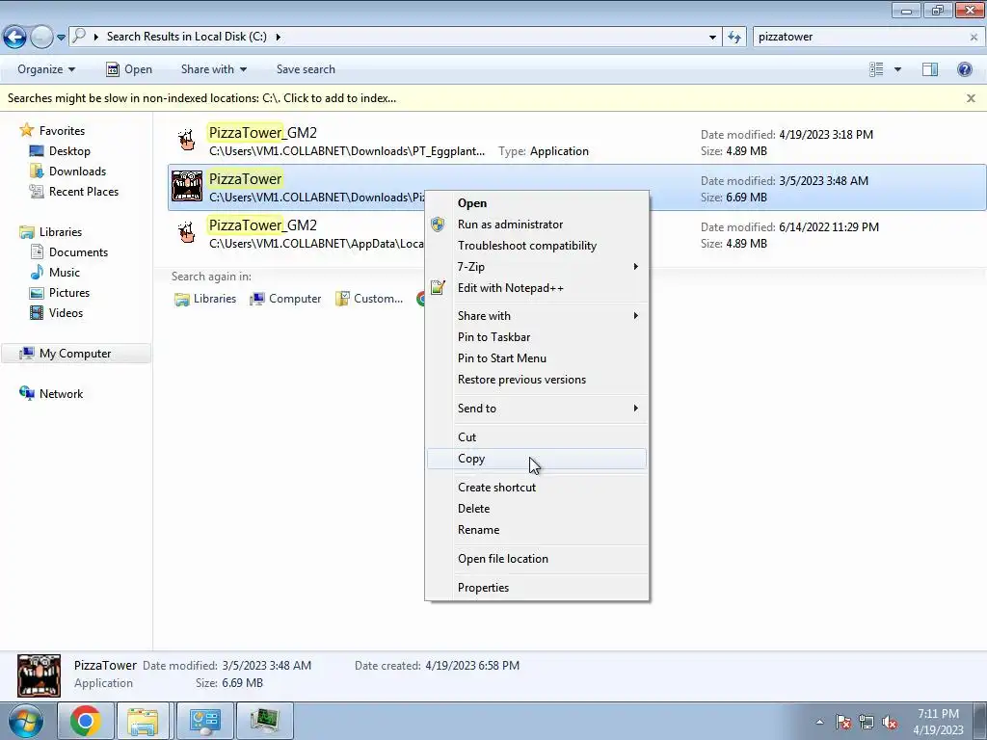This screenshot has height=740, width=987.
Task: Open the recent pages dropdown arrow
Action: 61,38
